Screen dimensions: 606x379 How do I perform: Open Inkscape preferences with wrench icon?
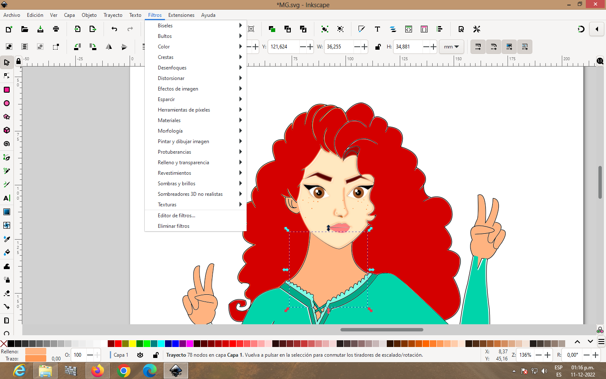point(477,29)
